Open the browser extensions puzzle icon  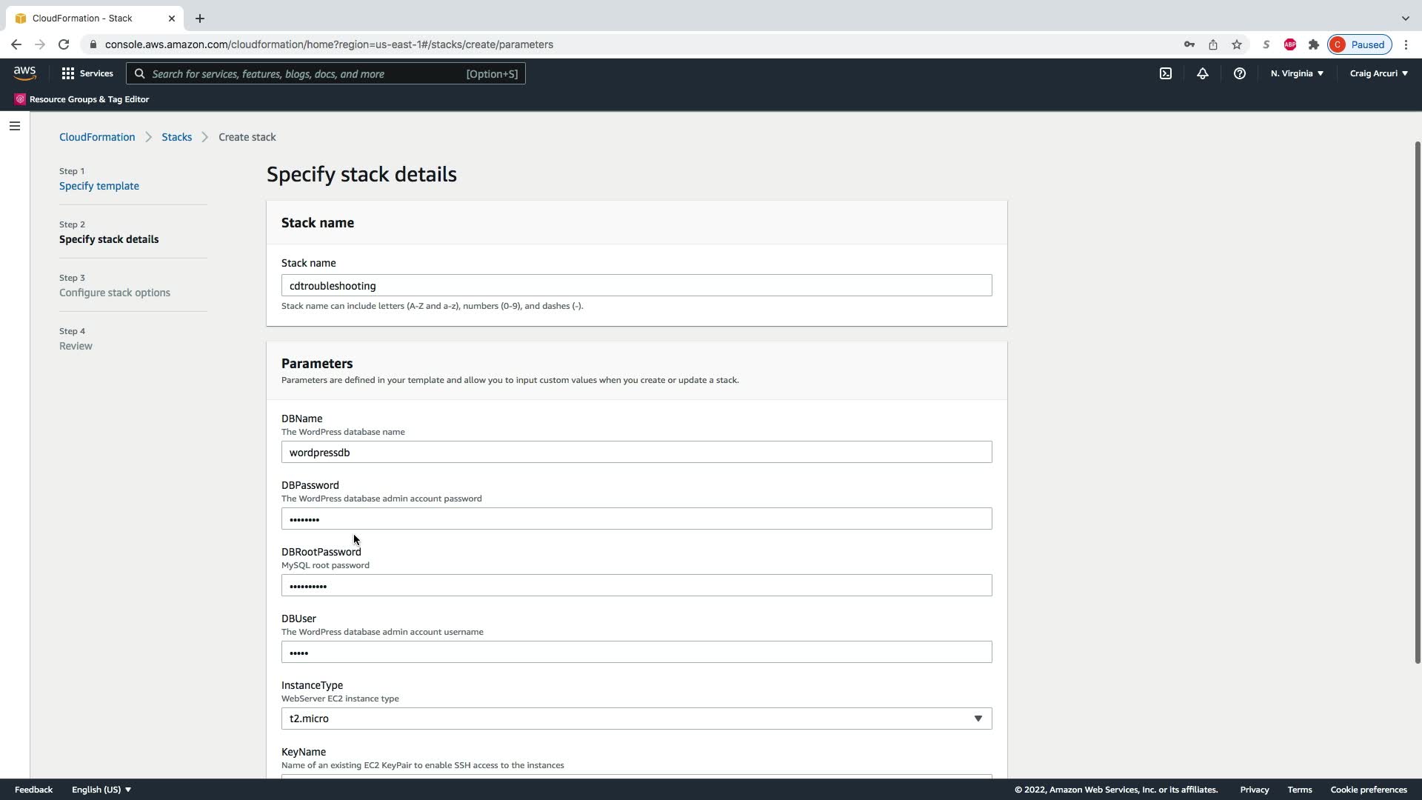point(1314,44)
